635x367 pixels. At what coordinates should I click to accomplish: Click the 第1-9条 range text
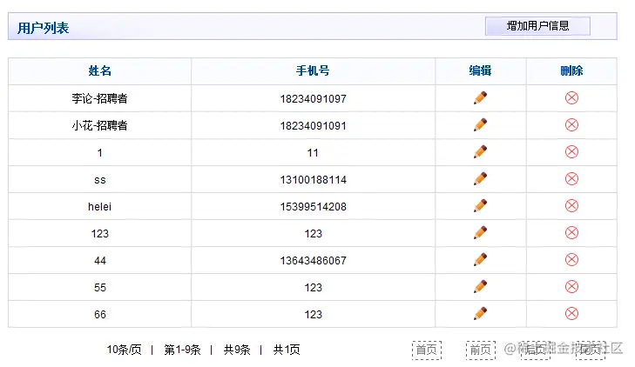coord(182,350)
